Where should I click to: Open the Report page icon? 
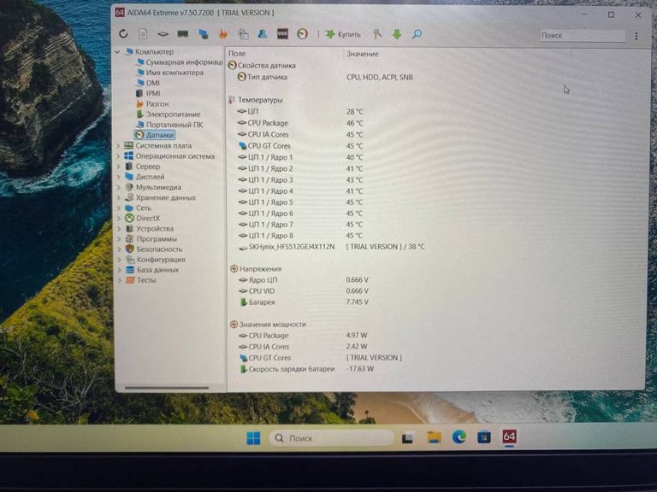click(x=143, y=33)
